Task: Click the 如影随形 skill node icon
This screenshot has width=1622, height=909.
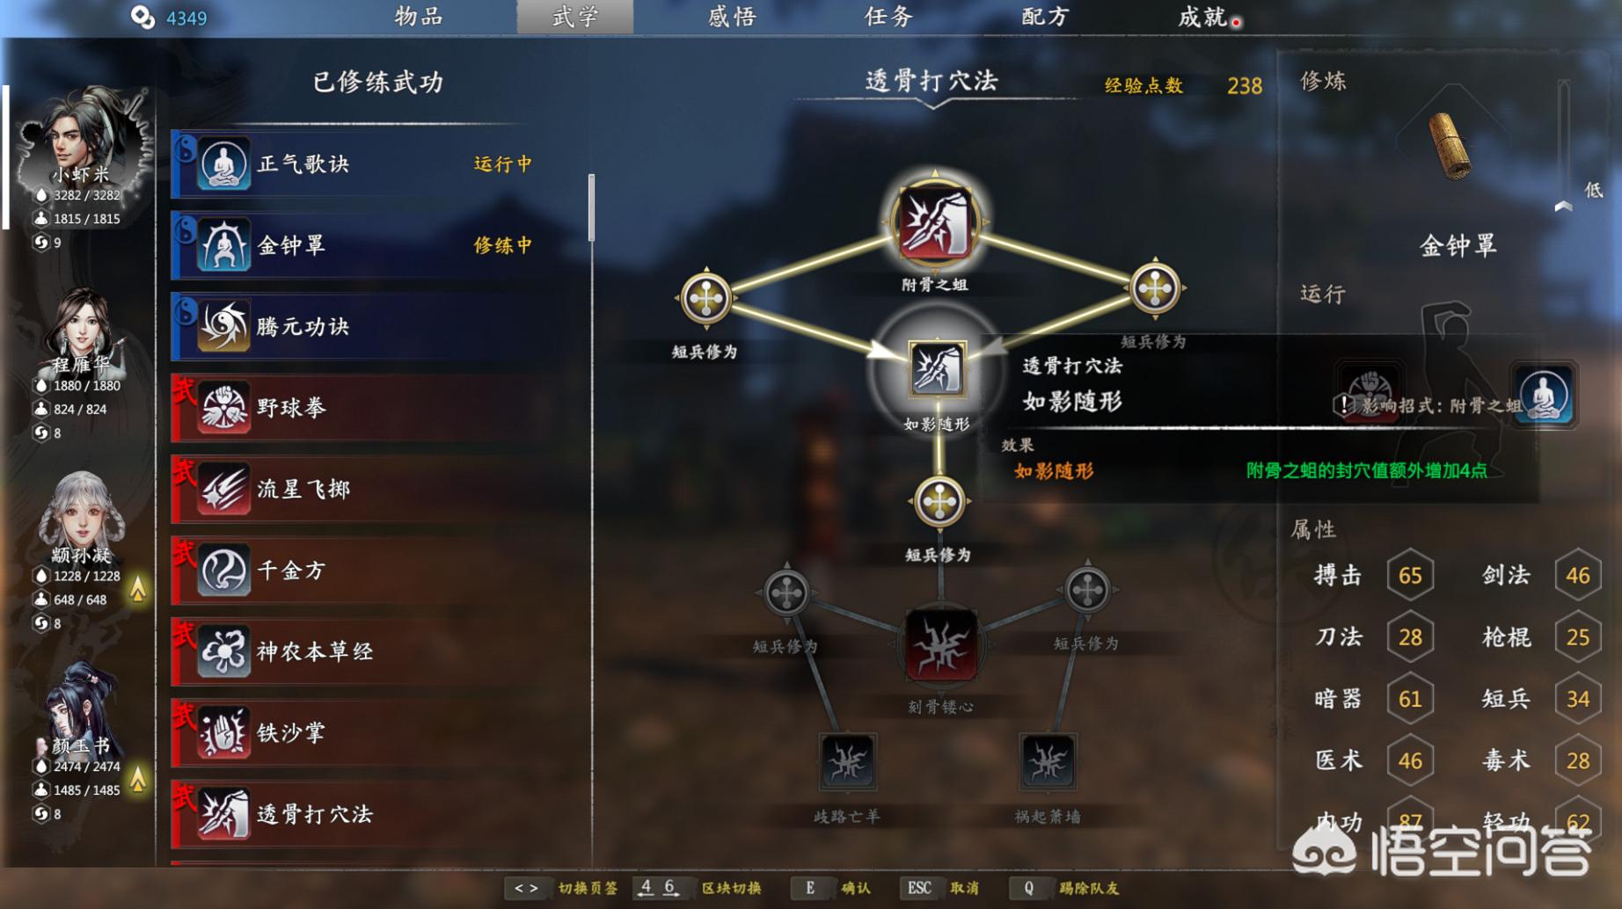Action: coord(937,370)
